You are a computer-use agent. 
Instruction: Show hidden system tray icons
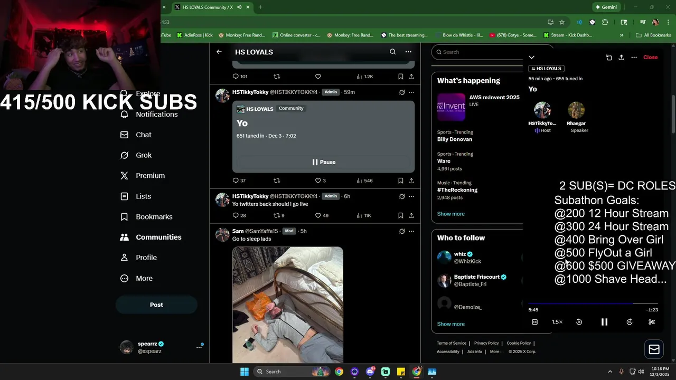click(610, 372)
